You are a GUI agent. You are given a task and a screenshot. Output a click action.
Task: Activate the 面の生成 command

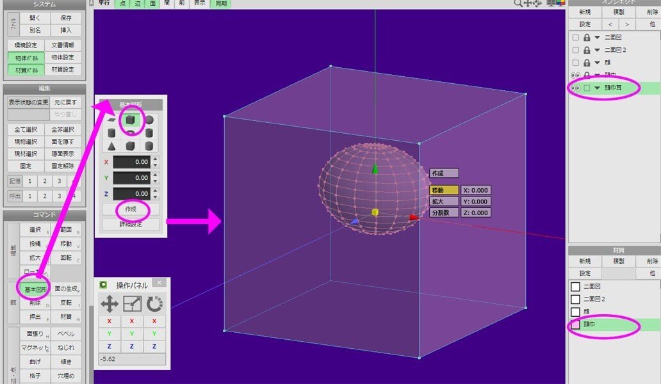66,289
